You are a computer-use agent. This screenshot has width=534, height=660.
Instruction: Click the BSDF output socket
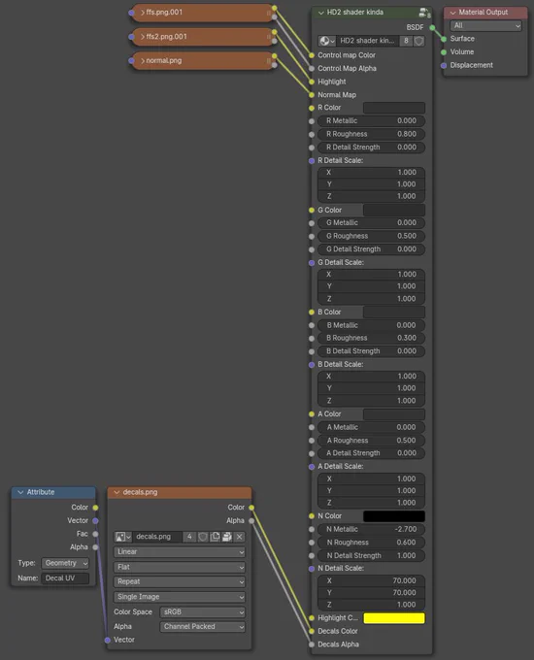(x=432, y=27)
